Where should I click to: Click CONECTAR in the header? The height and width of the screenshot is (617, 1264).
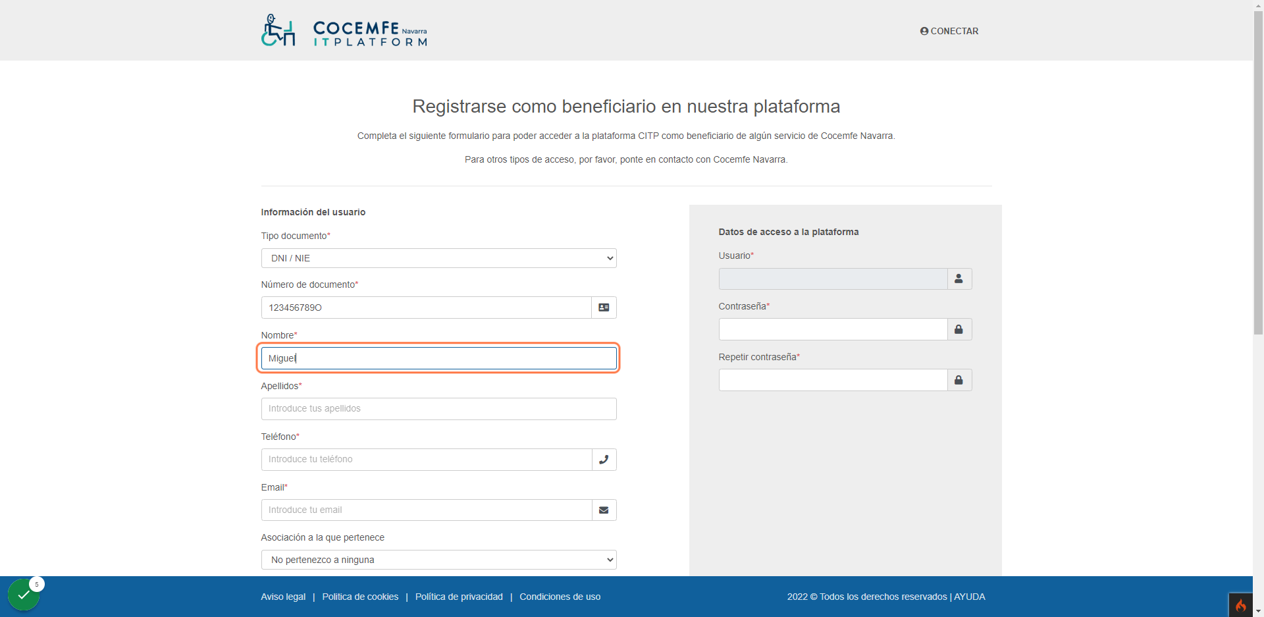click(x=949, y=31)
